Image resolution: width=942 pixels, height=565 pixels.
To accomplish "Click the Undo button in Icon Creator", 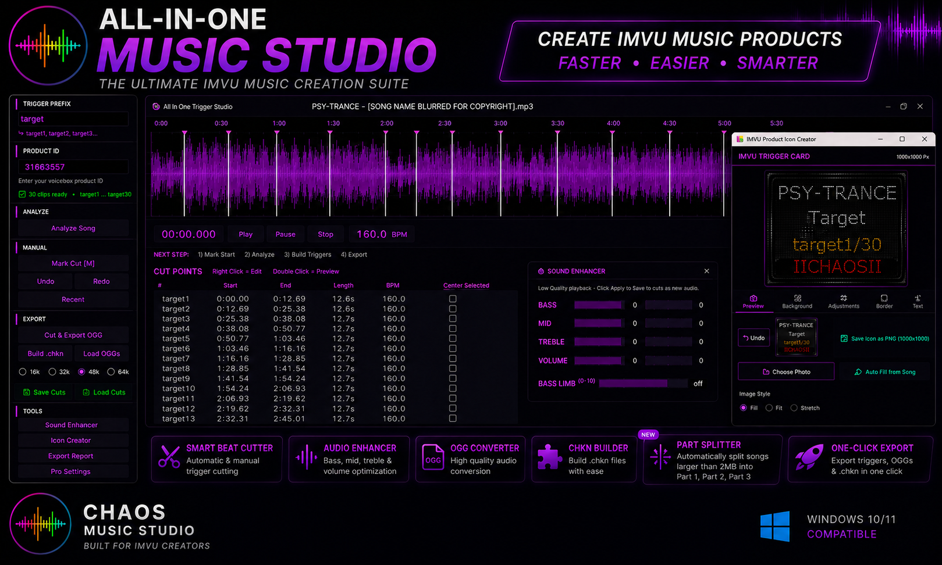I will (753, 338).
